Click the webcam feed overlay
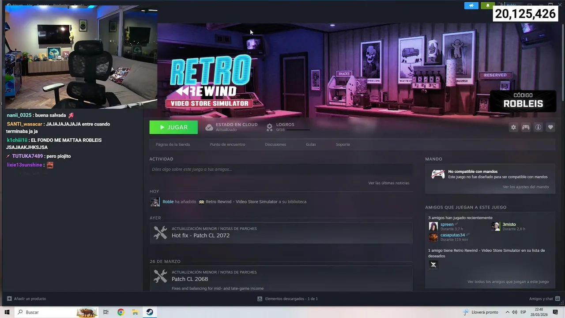565x318 pixels. click(81, 57)
